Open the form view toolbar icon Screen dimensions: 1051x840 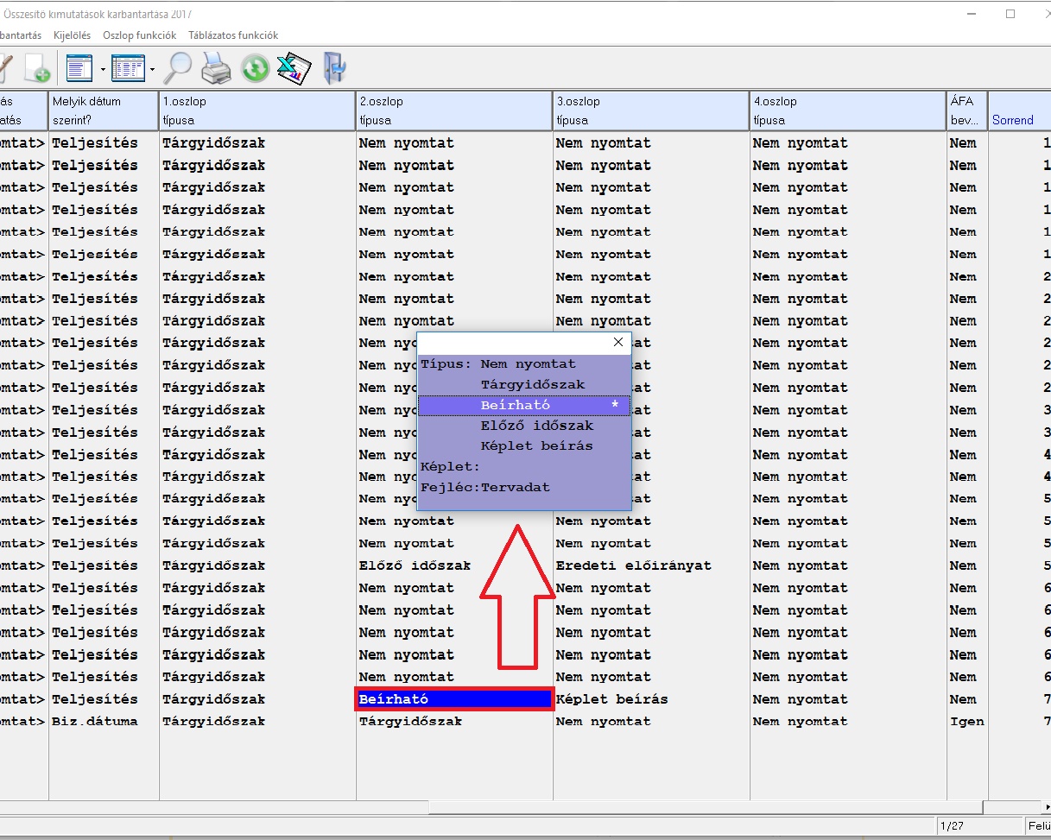[79, 67]
